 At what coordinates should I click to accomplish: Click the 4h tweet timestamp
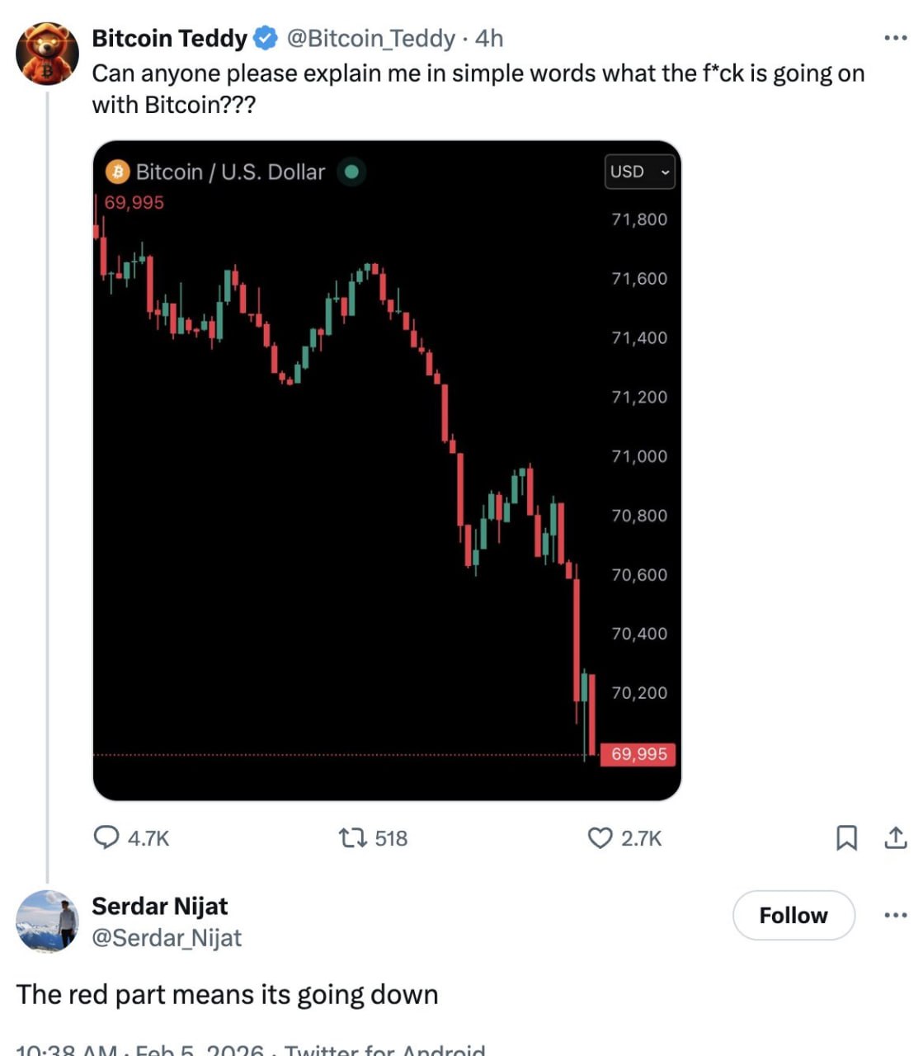pos(489,38)
